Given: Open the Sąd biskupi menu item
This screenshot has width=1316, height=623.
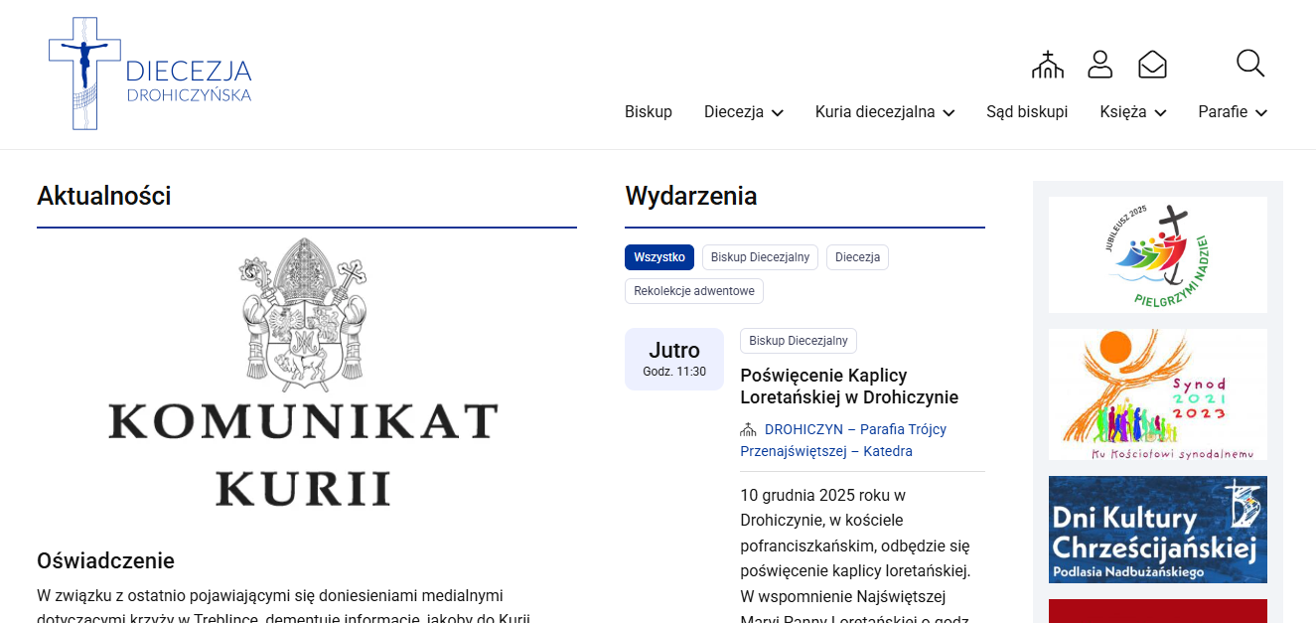Looking at the screenshot, I should point(1027,112).
